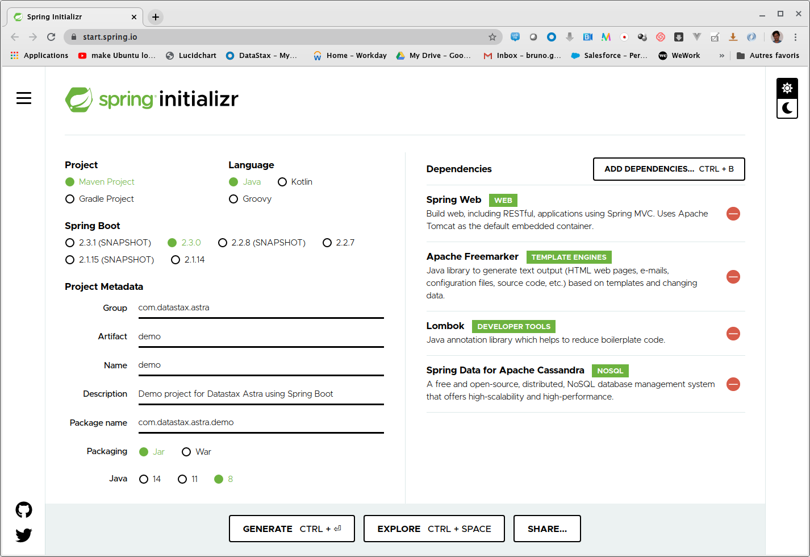The height and width of the screenshot is (557, 810).
Task: Show more bookmarks chevron
Action: [x=721, y=56]
